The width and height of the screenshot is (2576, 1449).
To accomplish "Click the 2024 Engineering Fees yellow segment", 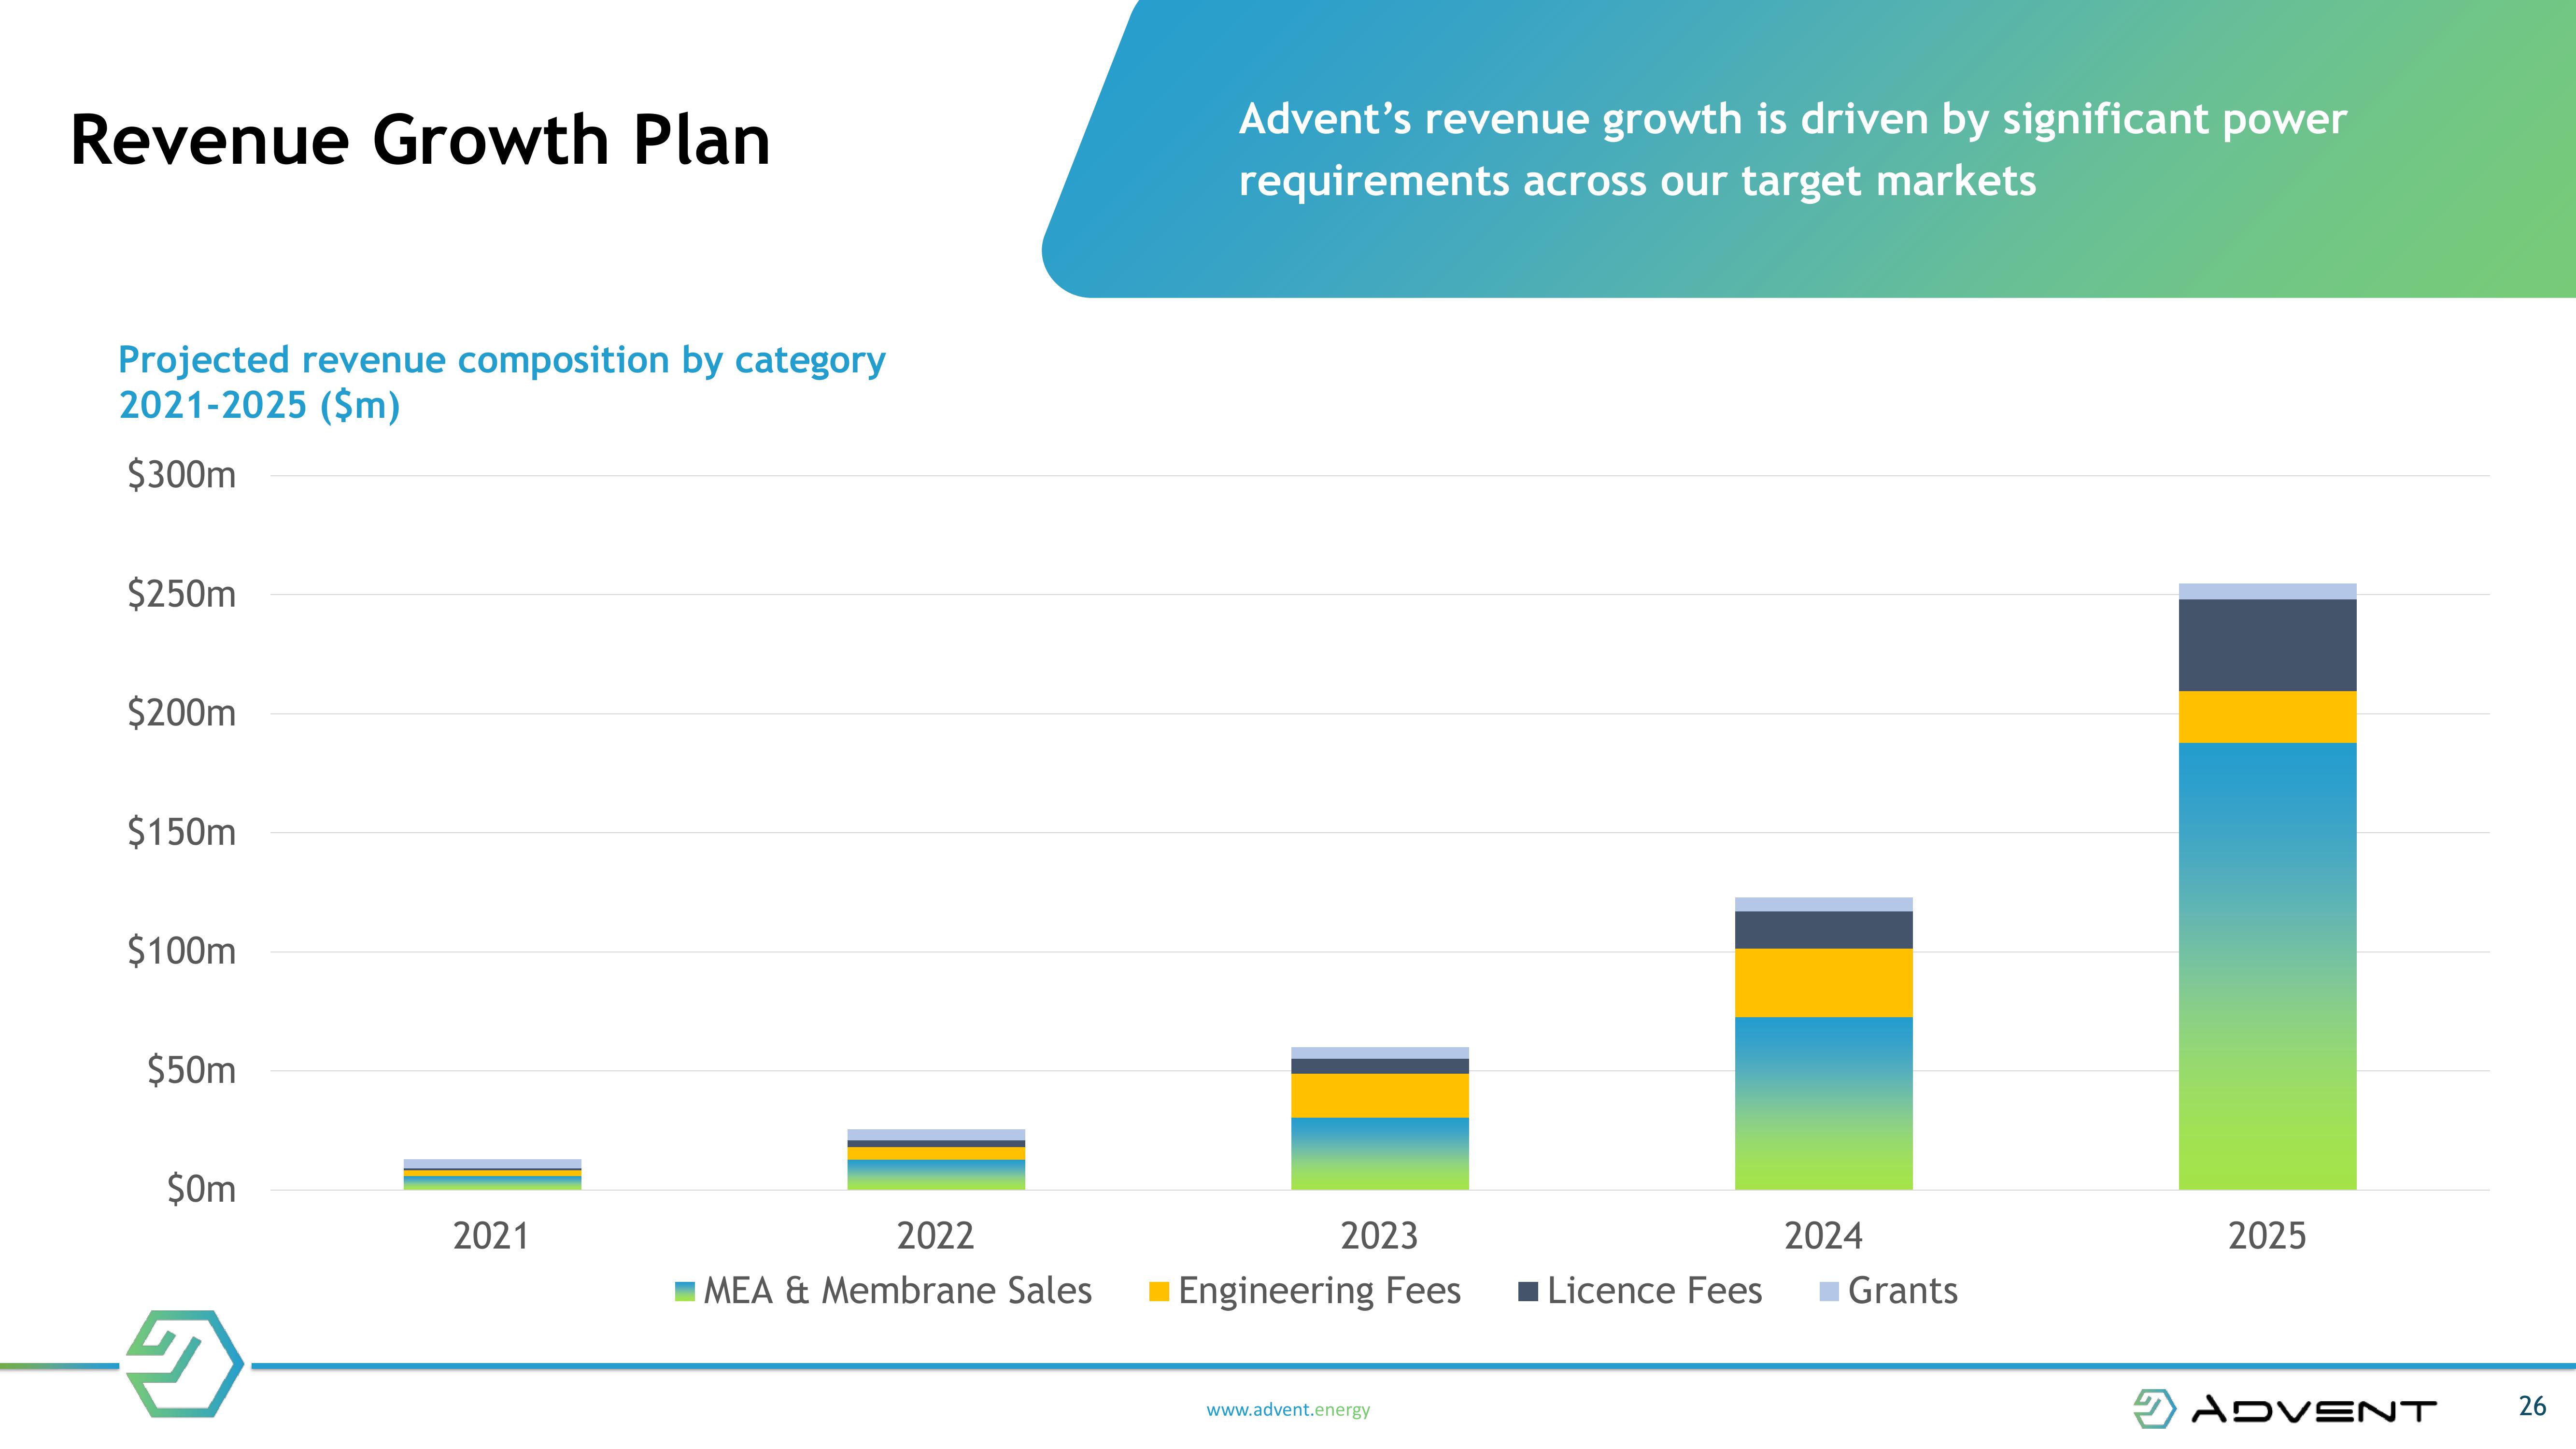I will 1823,983.
